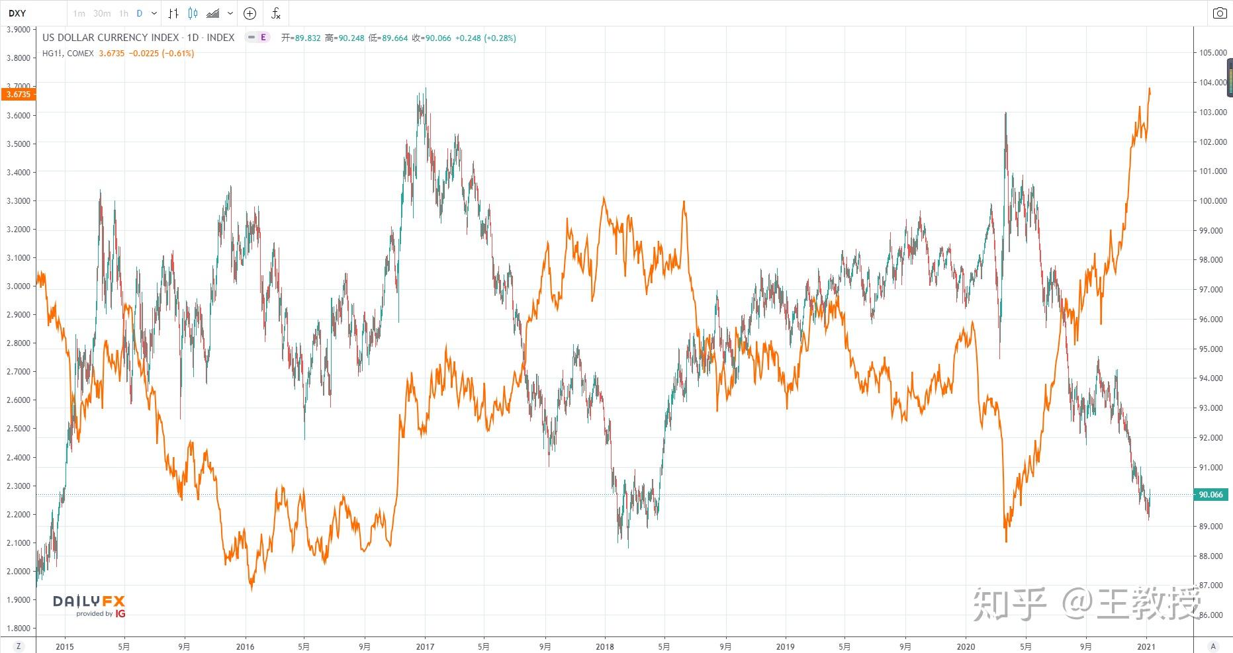Image resolution: width=1233 pixels, height=653 pixels.
Task: Select the D daily timeframe
Action: [x=140, y=13]
